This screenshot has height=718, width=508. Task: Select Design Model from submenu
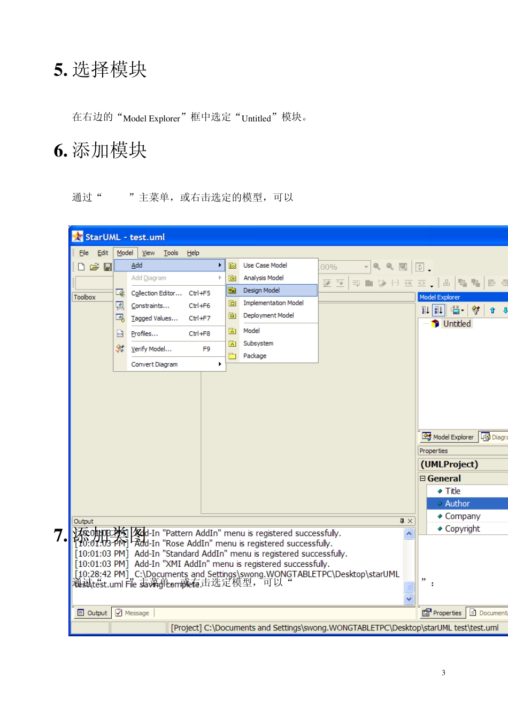272,291
